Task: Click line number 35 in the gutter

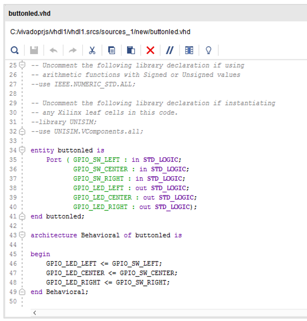Action: (x=12, y=160)
